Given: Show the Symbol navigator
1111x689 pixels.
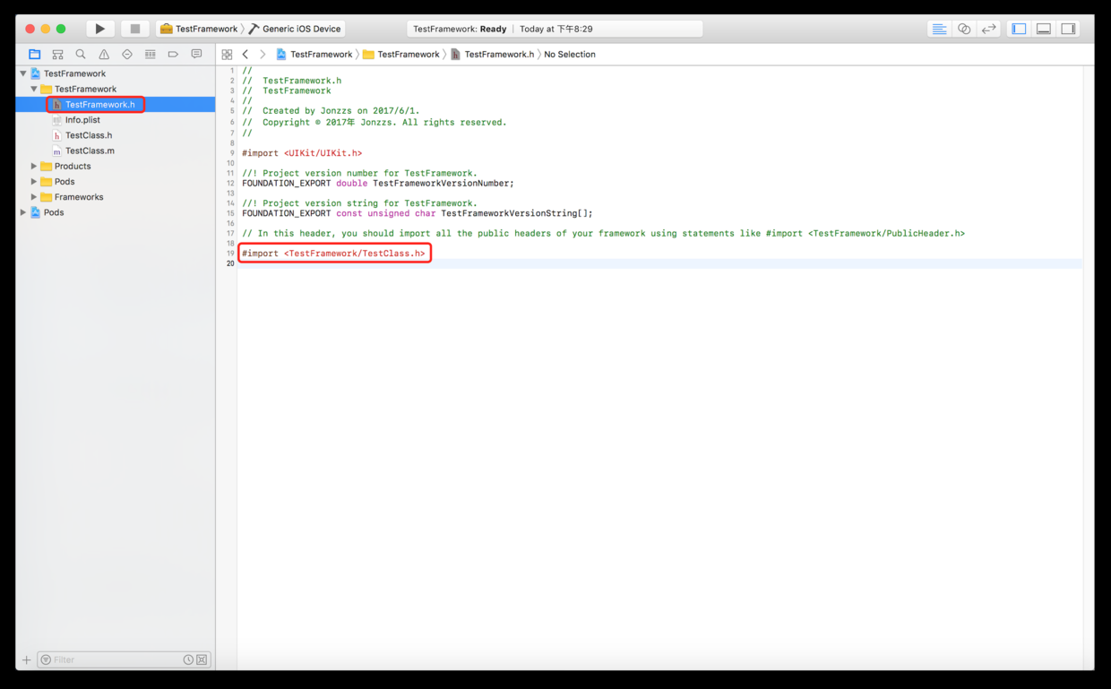Looking at the screenshot, I should point(57,55).
